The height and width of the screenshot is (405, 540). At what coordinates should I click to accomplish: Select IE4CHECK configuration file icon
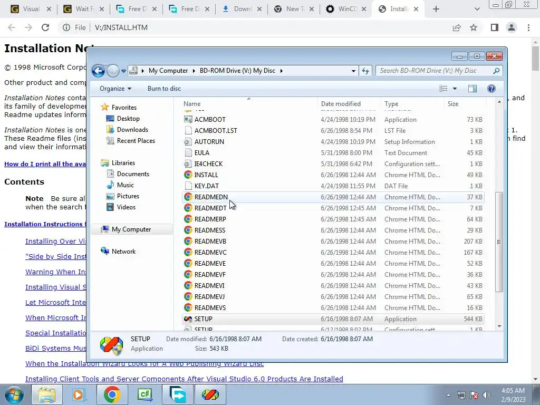click(x=188, y=163)
